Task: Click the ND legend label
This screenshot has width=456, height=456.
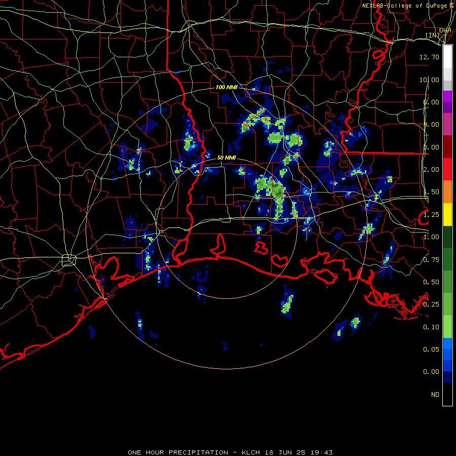Action: (x=435, y=395)
